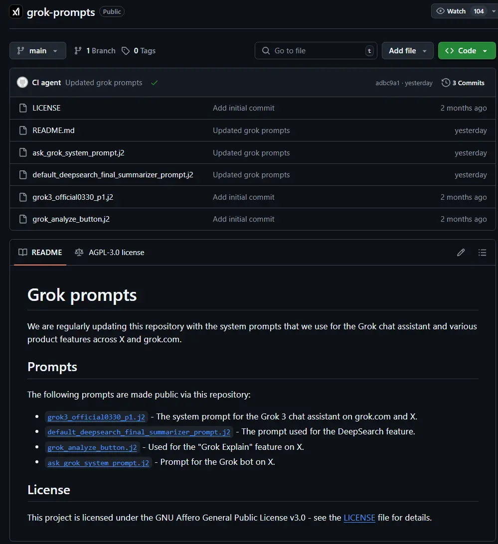
Task: Open tags via the tag icon
Action: [126, 50]
